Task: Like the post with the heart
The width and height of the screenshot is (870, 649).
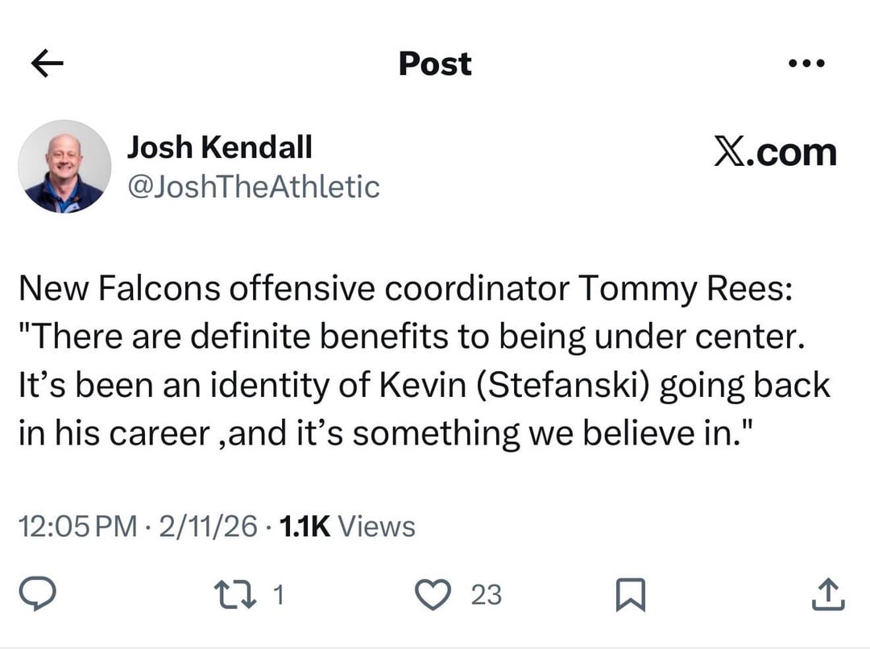Action: [436, 594]
